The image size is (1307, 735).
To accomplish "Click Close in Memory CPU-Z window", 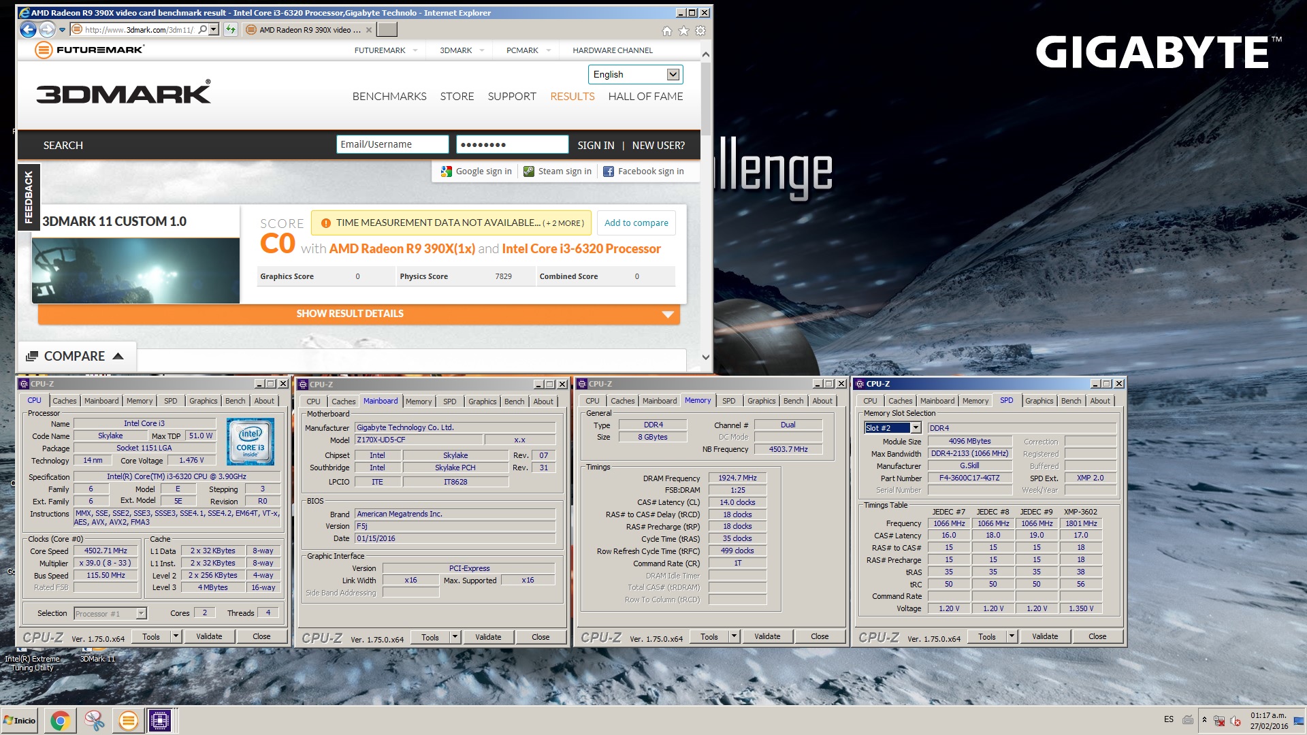I will [820, 636].
